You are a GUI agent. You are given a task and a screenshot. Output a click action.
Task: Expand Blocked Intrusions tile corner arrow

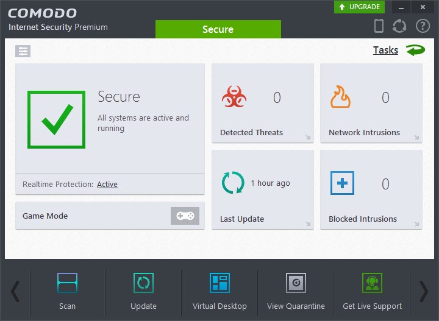[x=416, y=224]
